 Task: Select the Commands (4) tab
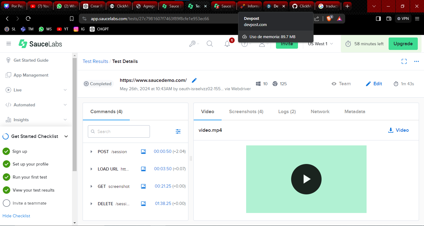click(x=106, y=112)
